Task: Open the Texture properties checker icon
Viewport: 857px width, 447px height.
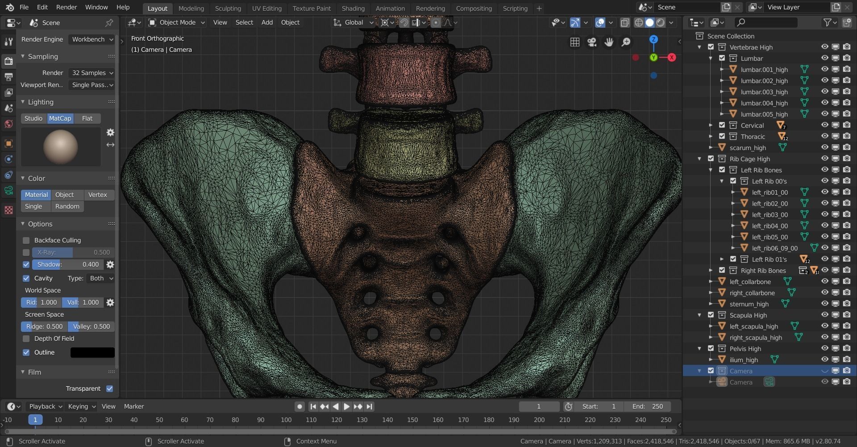Action: tap(8, 210)
